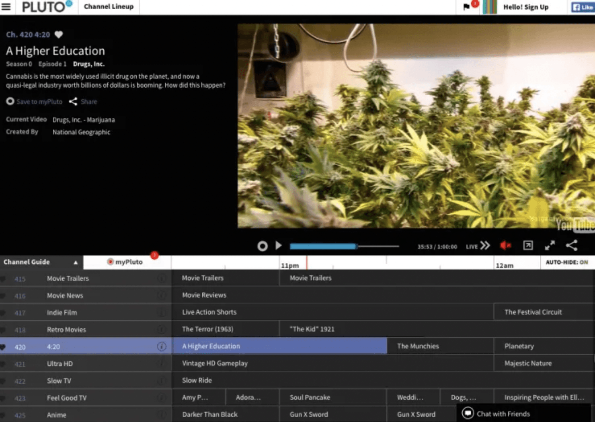Open the Planetary program
The width and height of the screenshot is (595, 422).
(x=544, y=346)
